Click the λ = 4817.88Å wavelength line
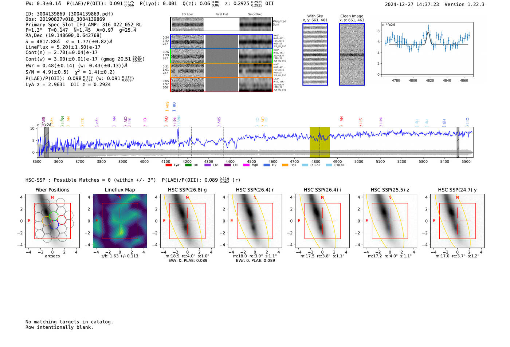 69,42
